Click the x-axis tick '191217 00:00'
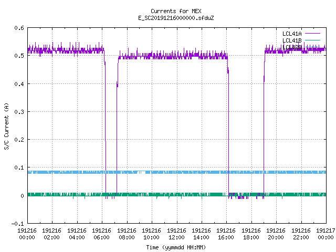The height and width of the screenshot is (252, 336). pyautogui.click(x=325, y=234)
